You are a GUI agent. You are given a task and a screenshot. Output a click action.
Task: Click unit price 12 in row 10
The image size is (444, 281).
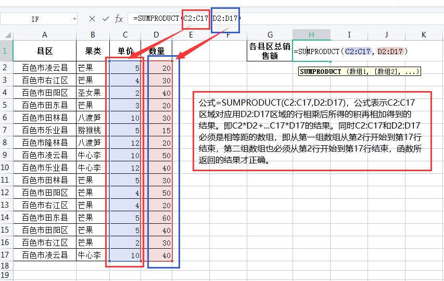(x=125, y=168)
